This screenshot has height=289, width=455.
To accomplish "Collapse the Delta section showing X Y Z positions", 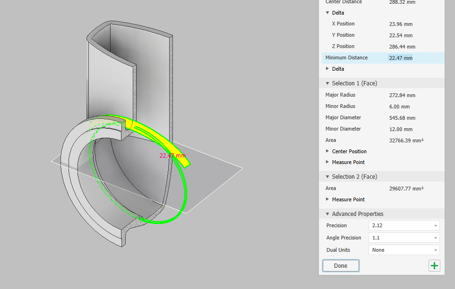I will point(328,13).
